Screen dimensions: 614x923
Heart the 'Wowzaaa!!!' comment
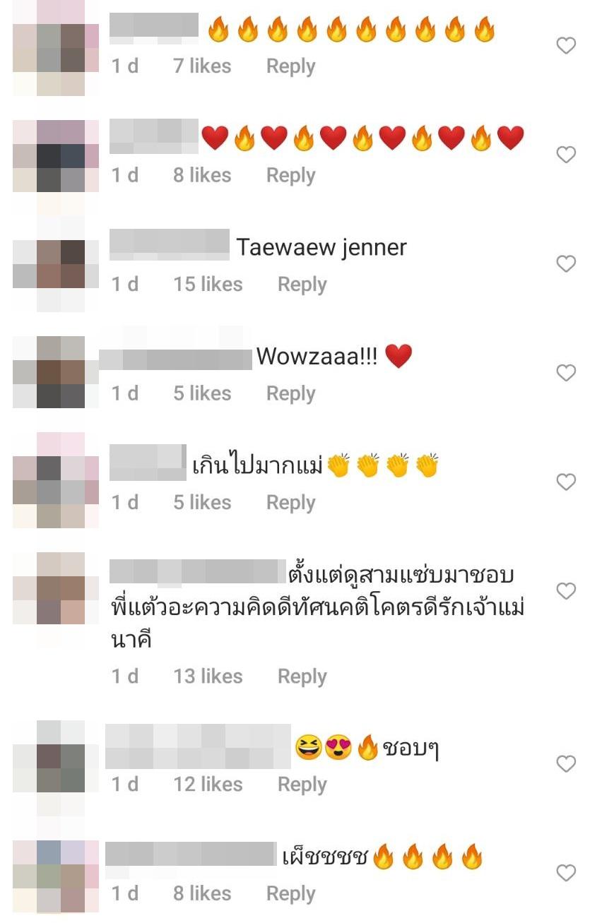tap(566, 372)
